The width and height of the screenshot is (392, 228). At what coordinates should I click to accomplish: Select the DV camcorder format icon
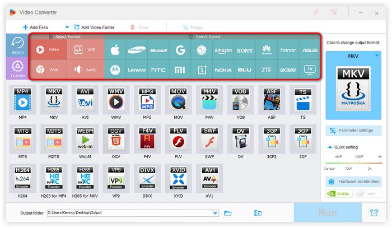click(240, 139)
